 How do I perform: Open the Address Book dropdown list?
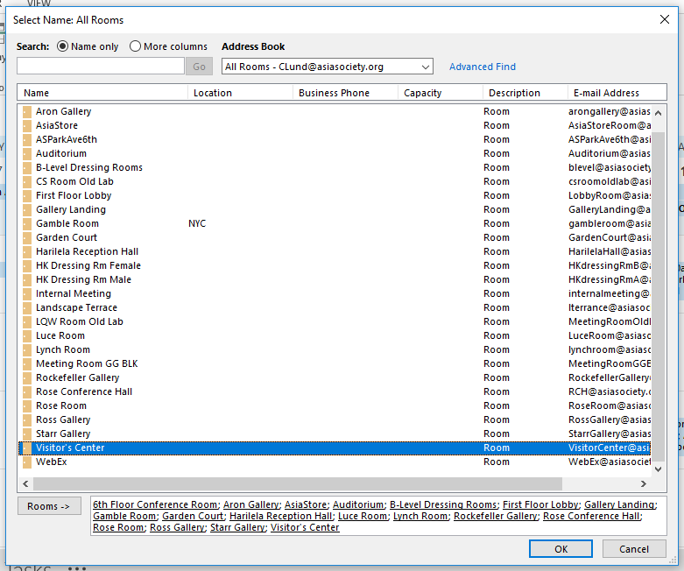click(425, 67)
